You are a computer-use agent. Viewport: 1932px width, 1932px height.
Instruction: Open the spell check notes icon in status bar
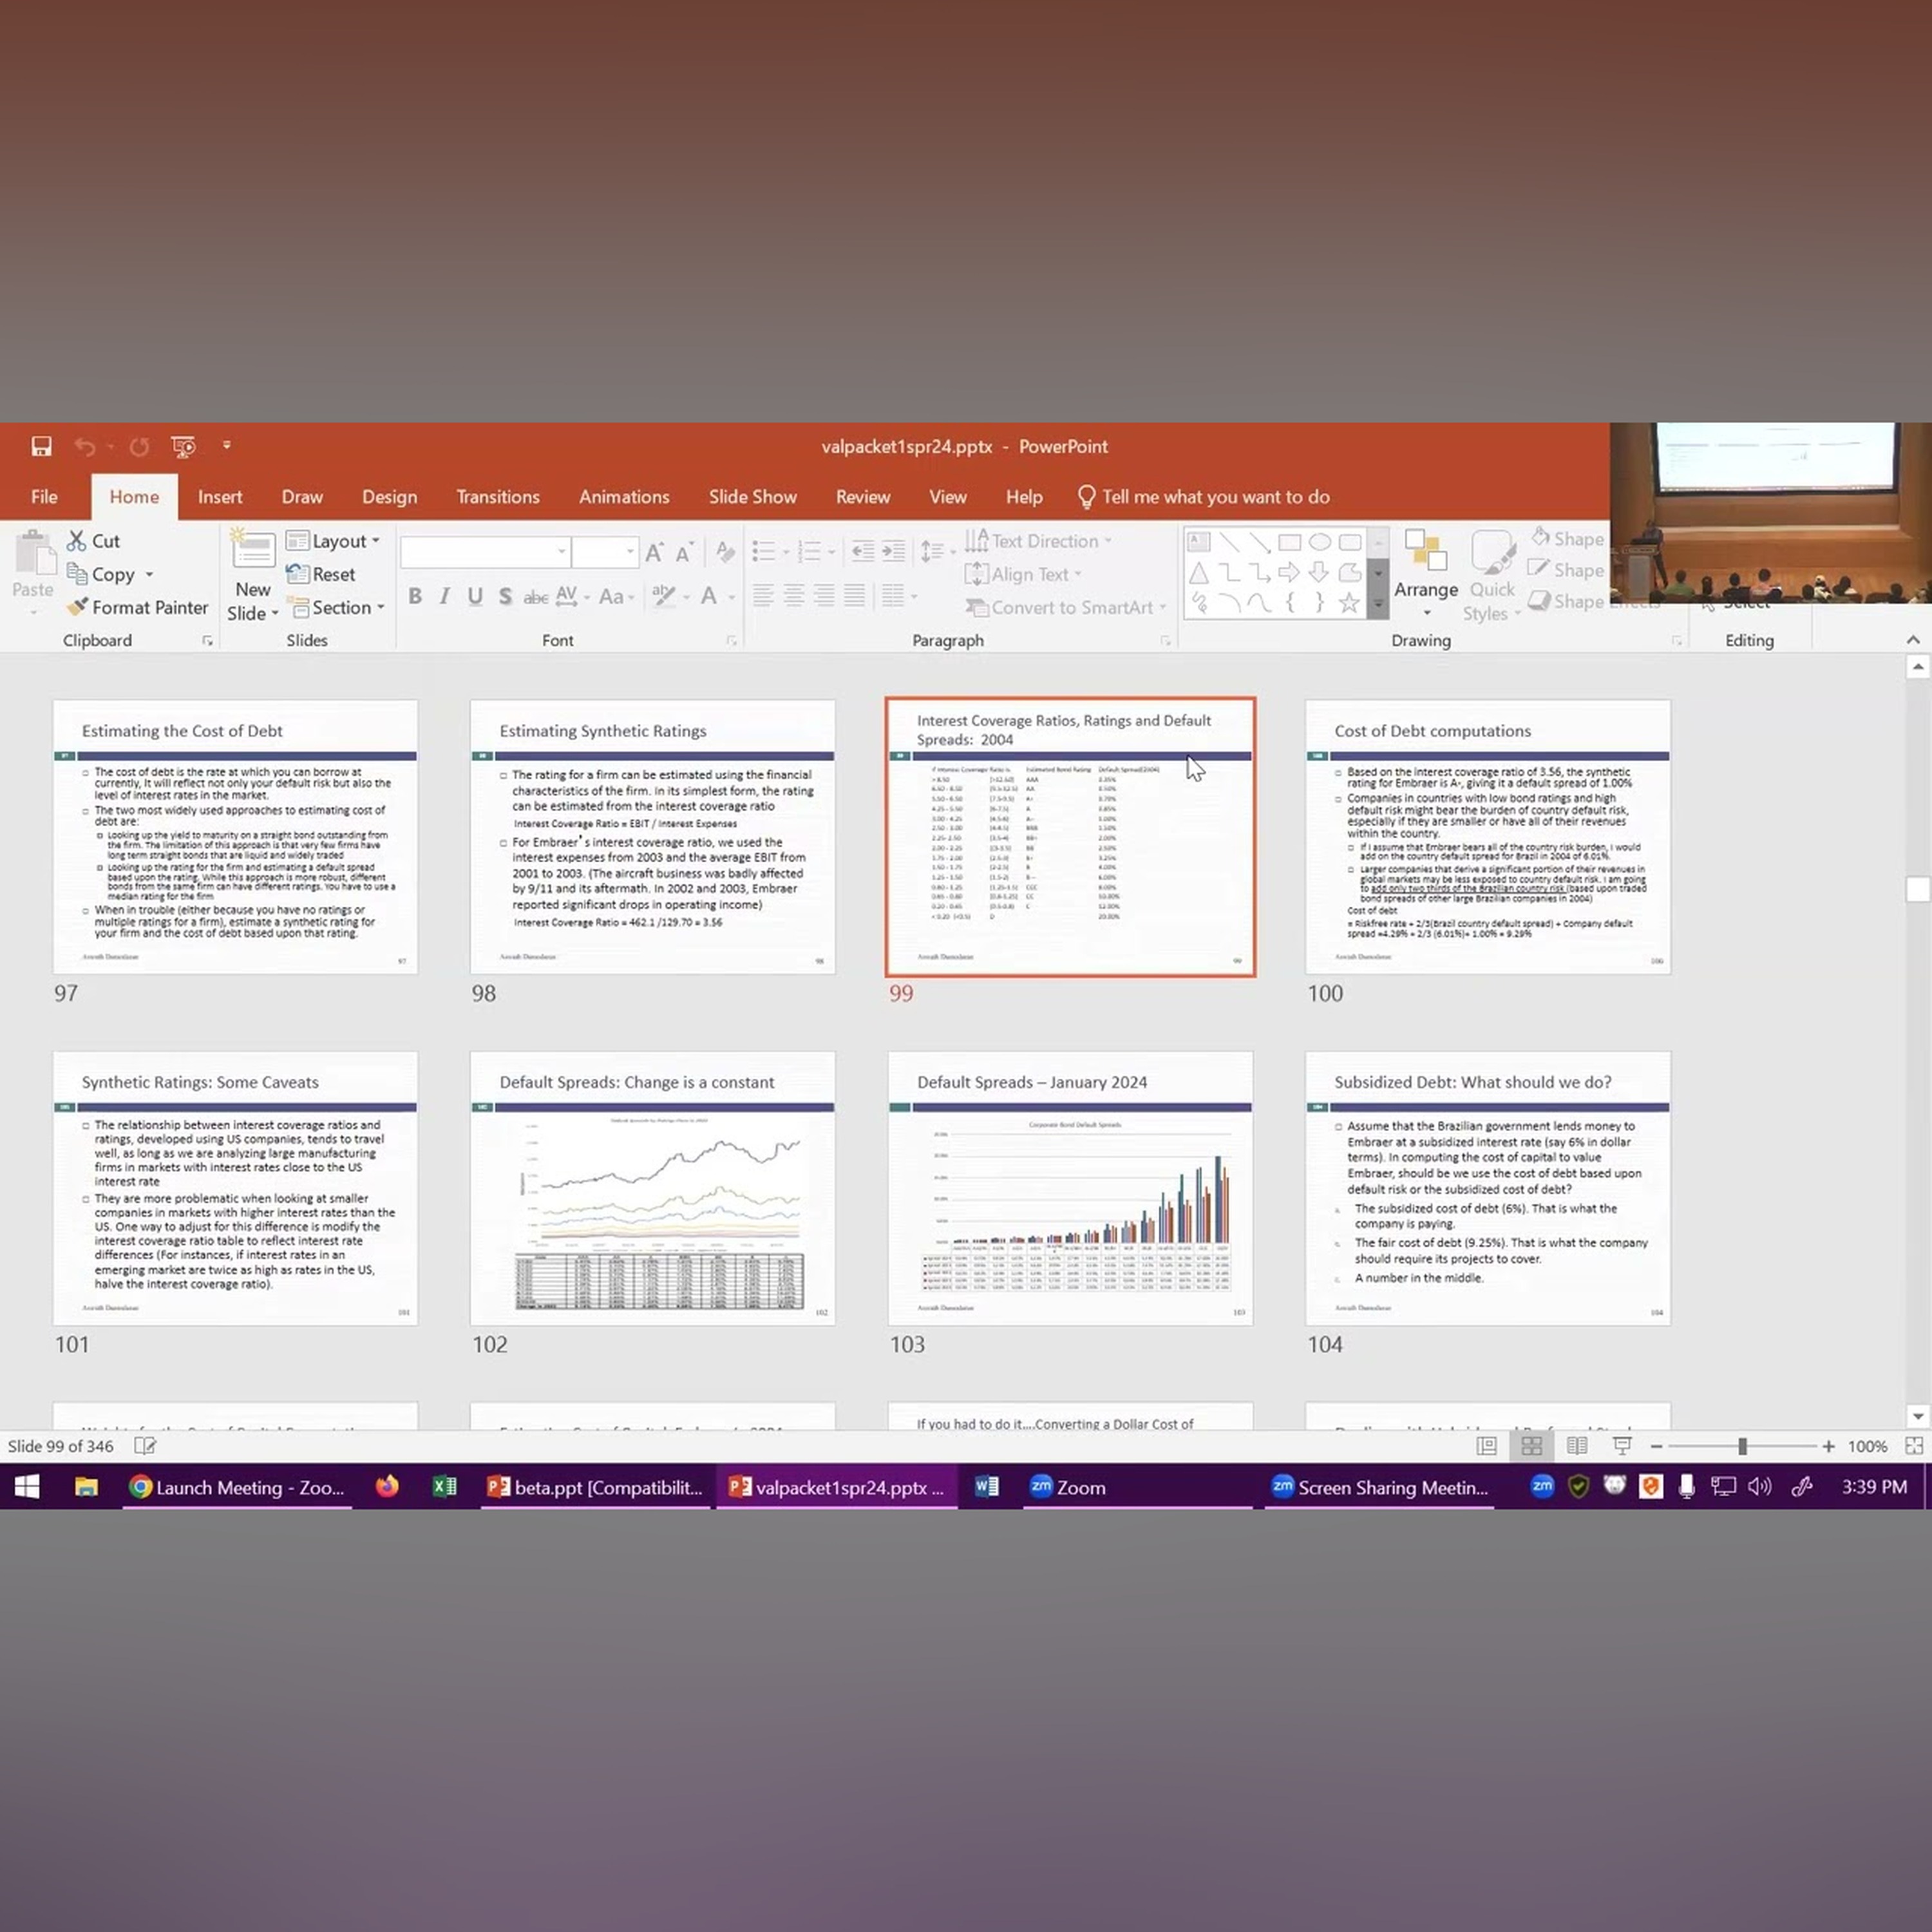point(145,1446)
